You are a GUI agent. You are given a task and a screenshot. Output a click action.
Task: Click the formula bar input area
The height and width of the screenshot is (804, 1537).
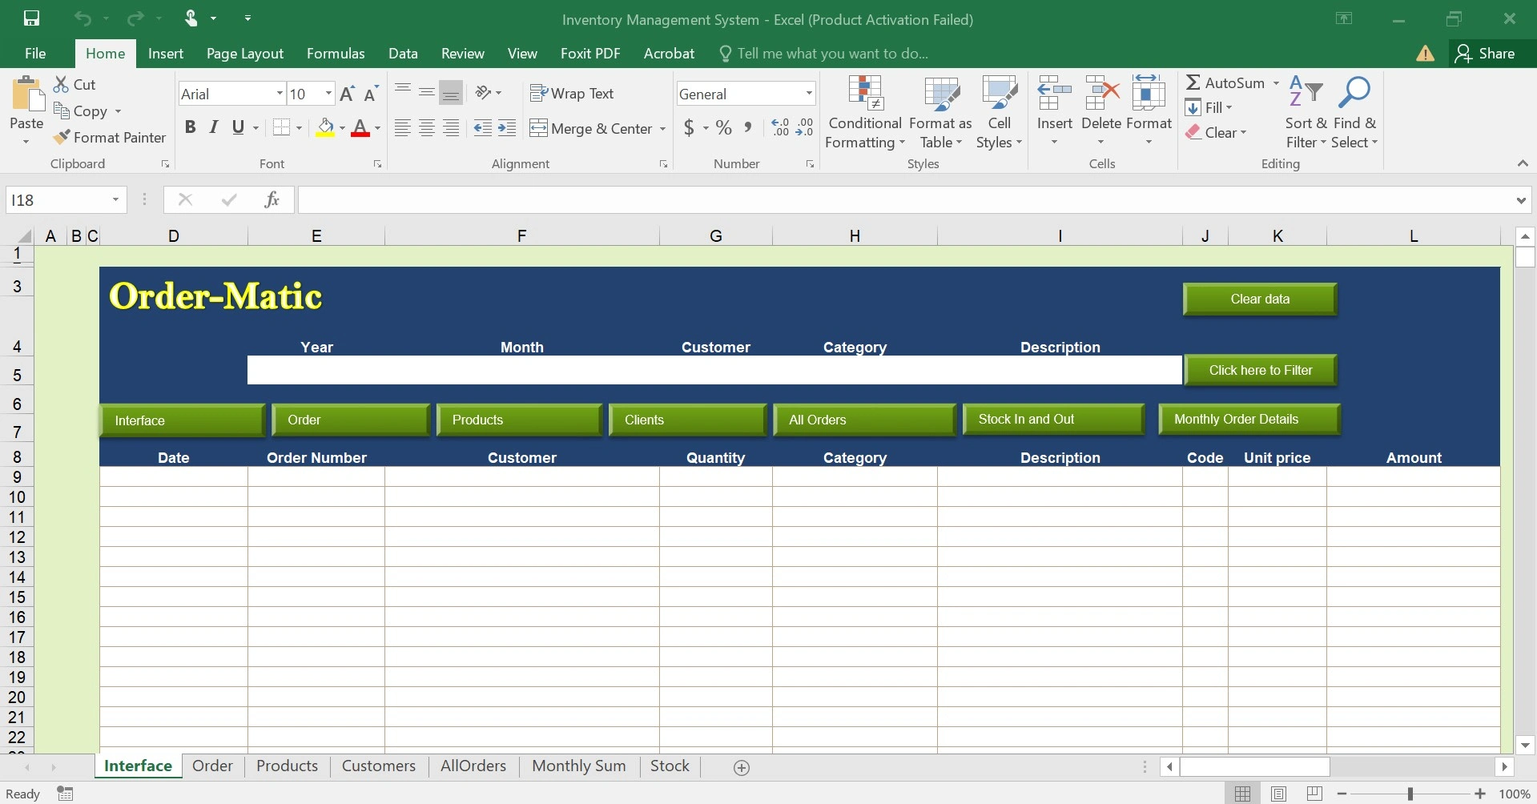[x=905, y=200]
